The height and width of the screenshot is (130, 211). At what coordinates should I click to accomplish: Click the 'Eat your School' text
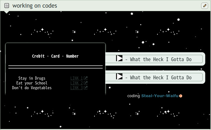tap(32, 83)
